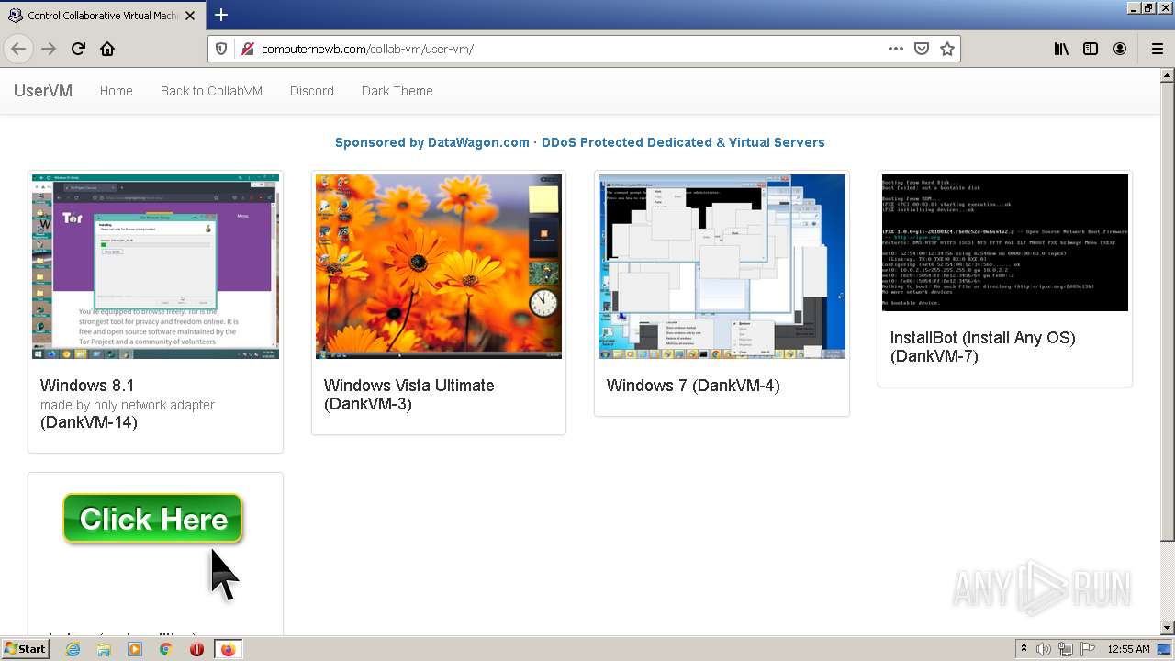
Task: Open Windows Explorer from the taskbar
Action: click(104, 649)
